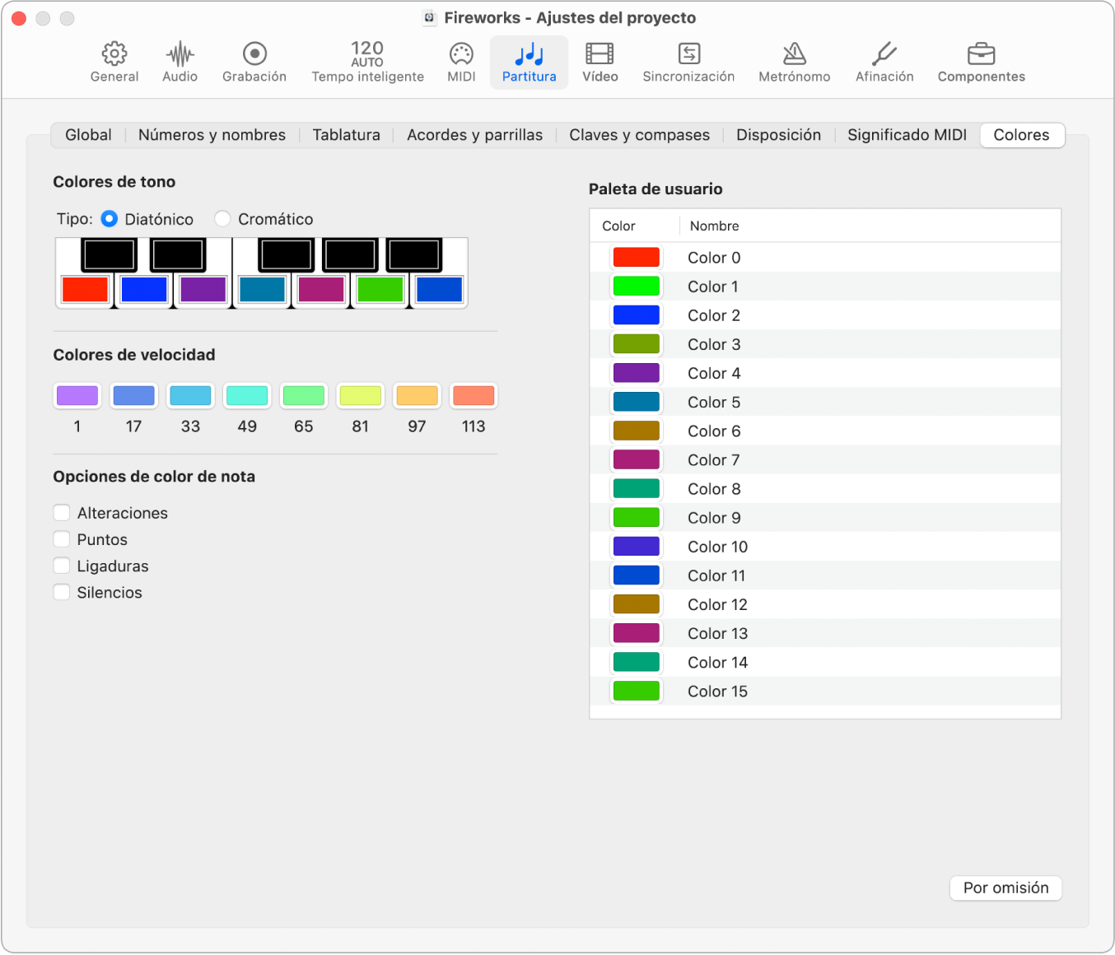Image resolution: width=1115 pixels, height=955 pixels.
Task: Click the red Color 0 swatch
Action: (637, 258)
